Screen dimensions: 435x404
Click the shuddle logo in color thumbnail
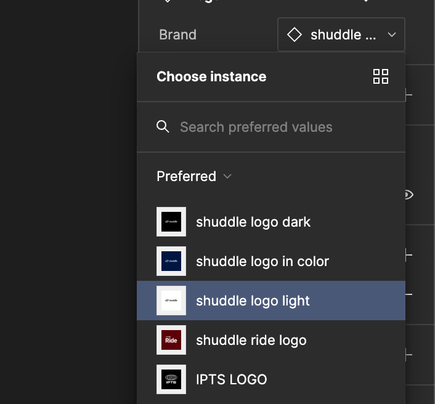click(171, 261)
